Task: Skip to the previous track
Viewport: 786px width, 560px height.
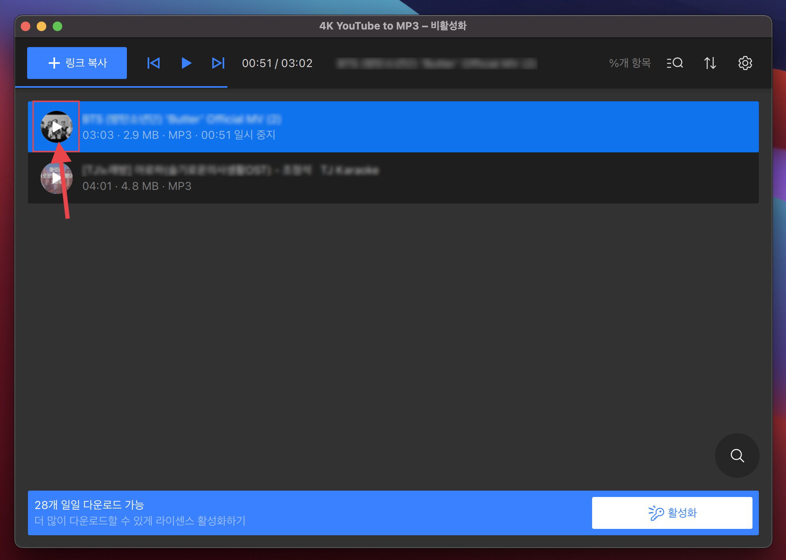Action: (154, 63)
